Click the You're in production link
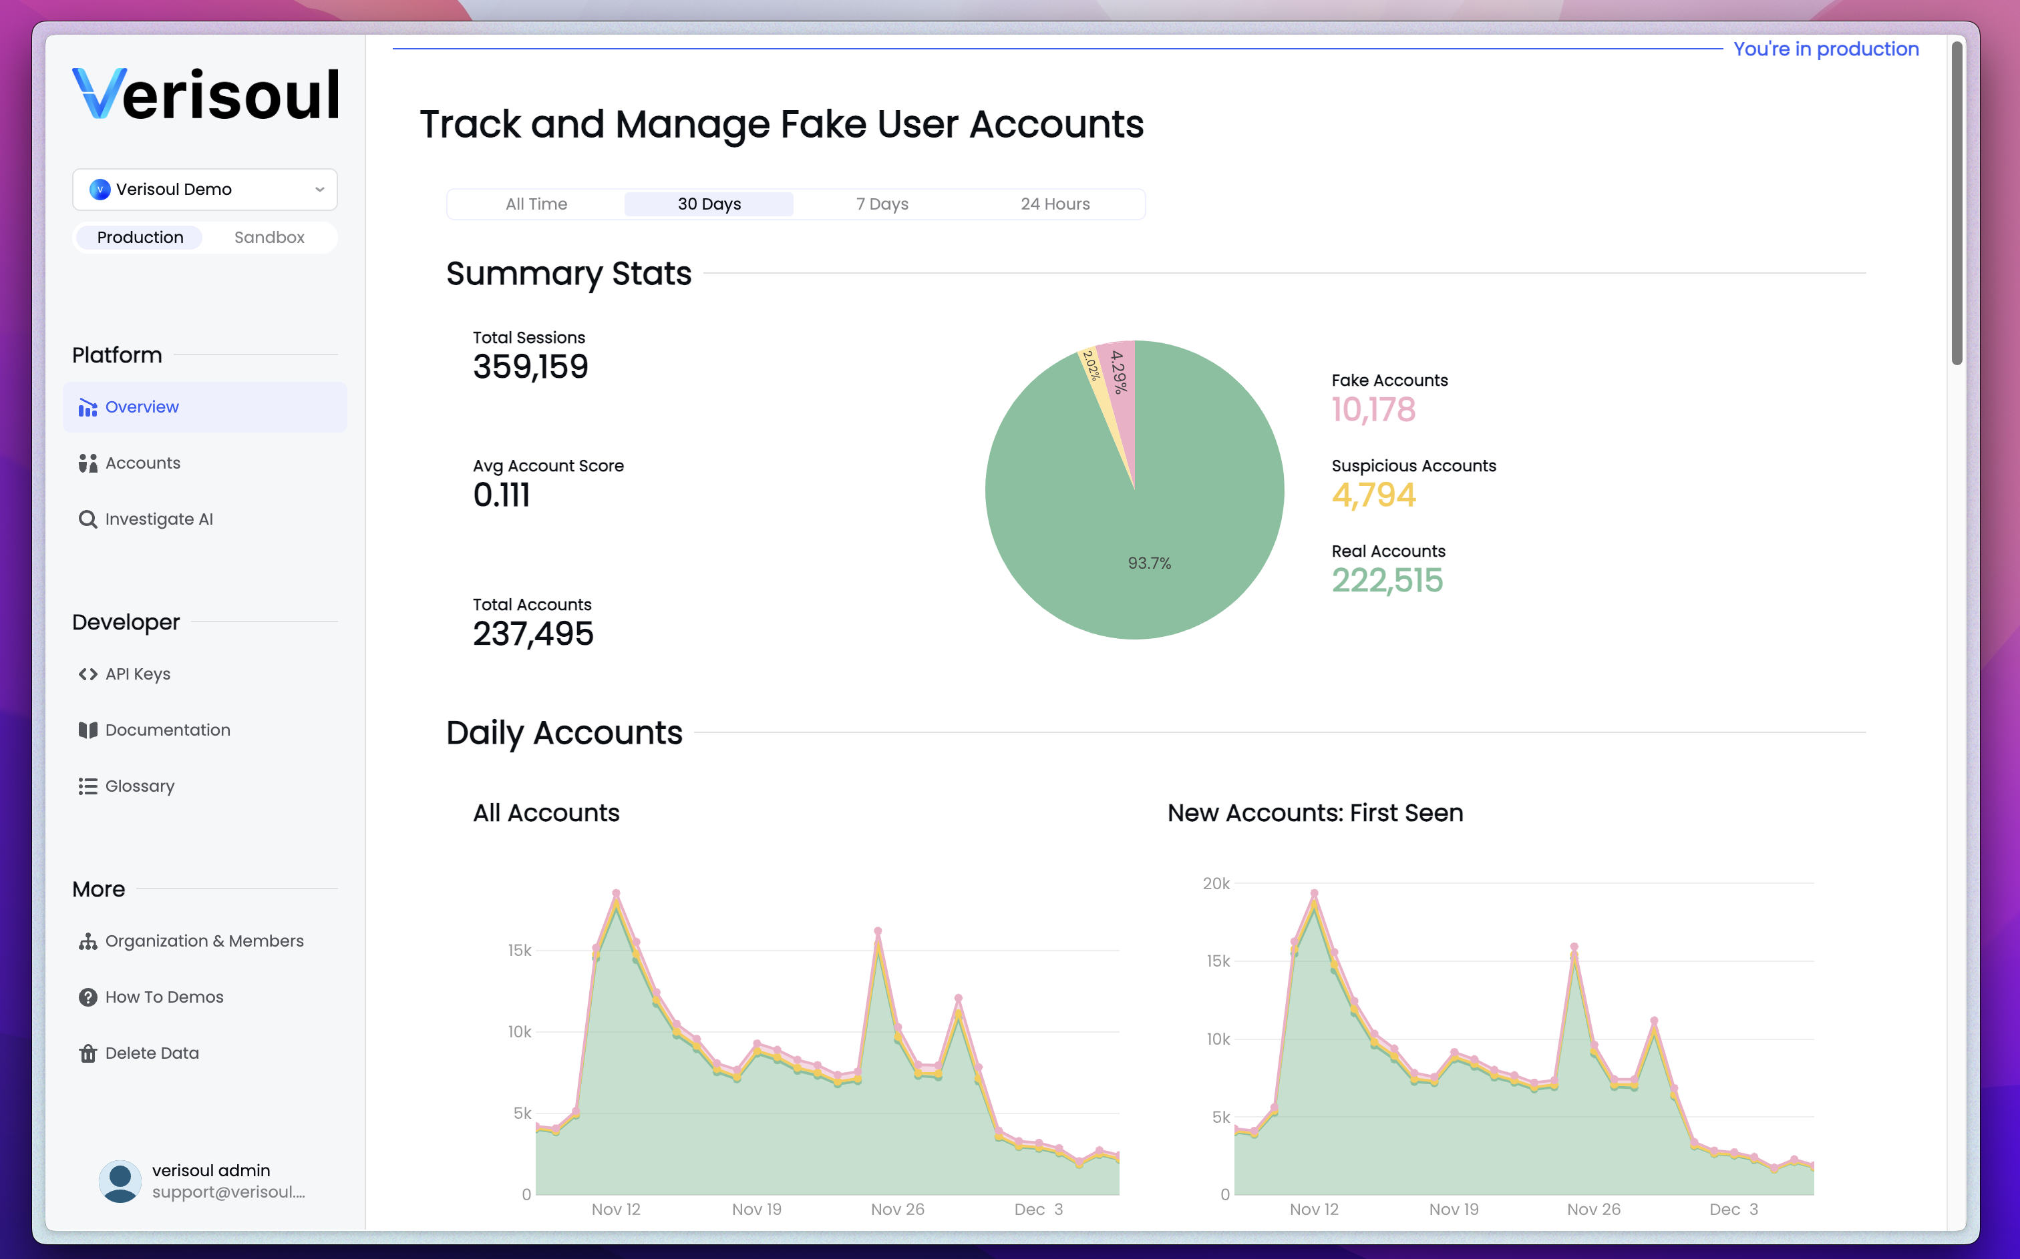The height and width of the screenshot is (1259, 2020). (x=1826, y=49)
